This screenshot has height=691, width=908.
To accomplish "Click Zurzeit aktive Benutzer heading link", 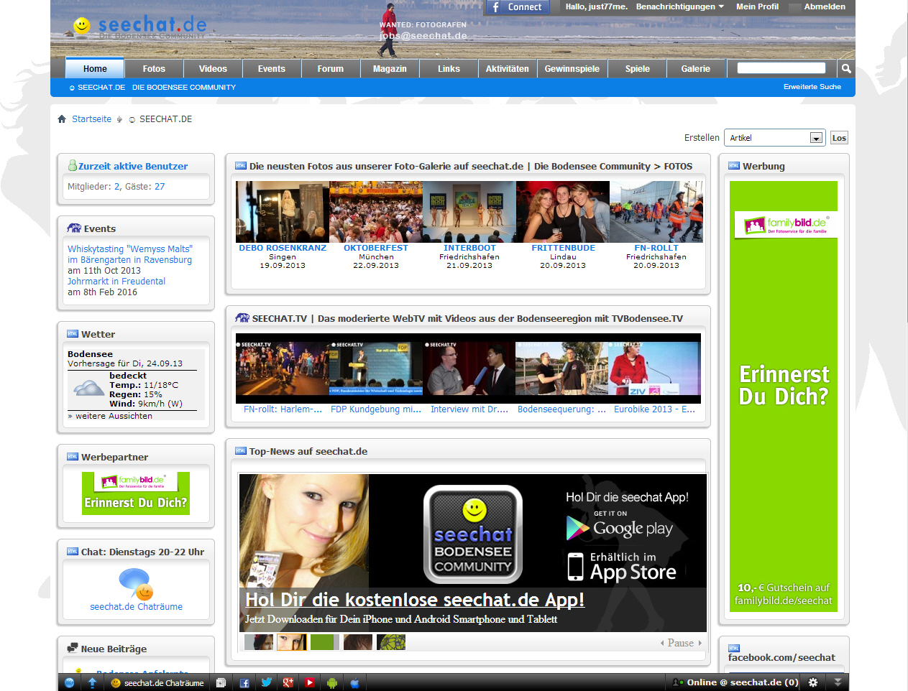I will coord(133,166).
